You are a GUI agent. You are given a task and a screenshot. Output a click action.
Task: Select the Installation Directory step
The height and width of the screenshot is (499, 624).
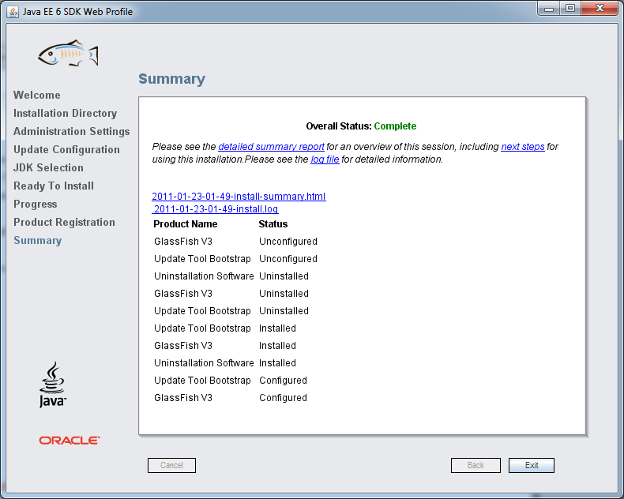pos(66,114)
